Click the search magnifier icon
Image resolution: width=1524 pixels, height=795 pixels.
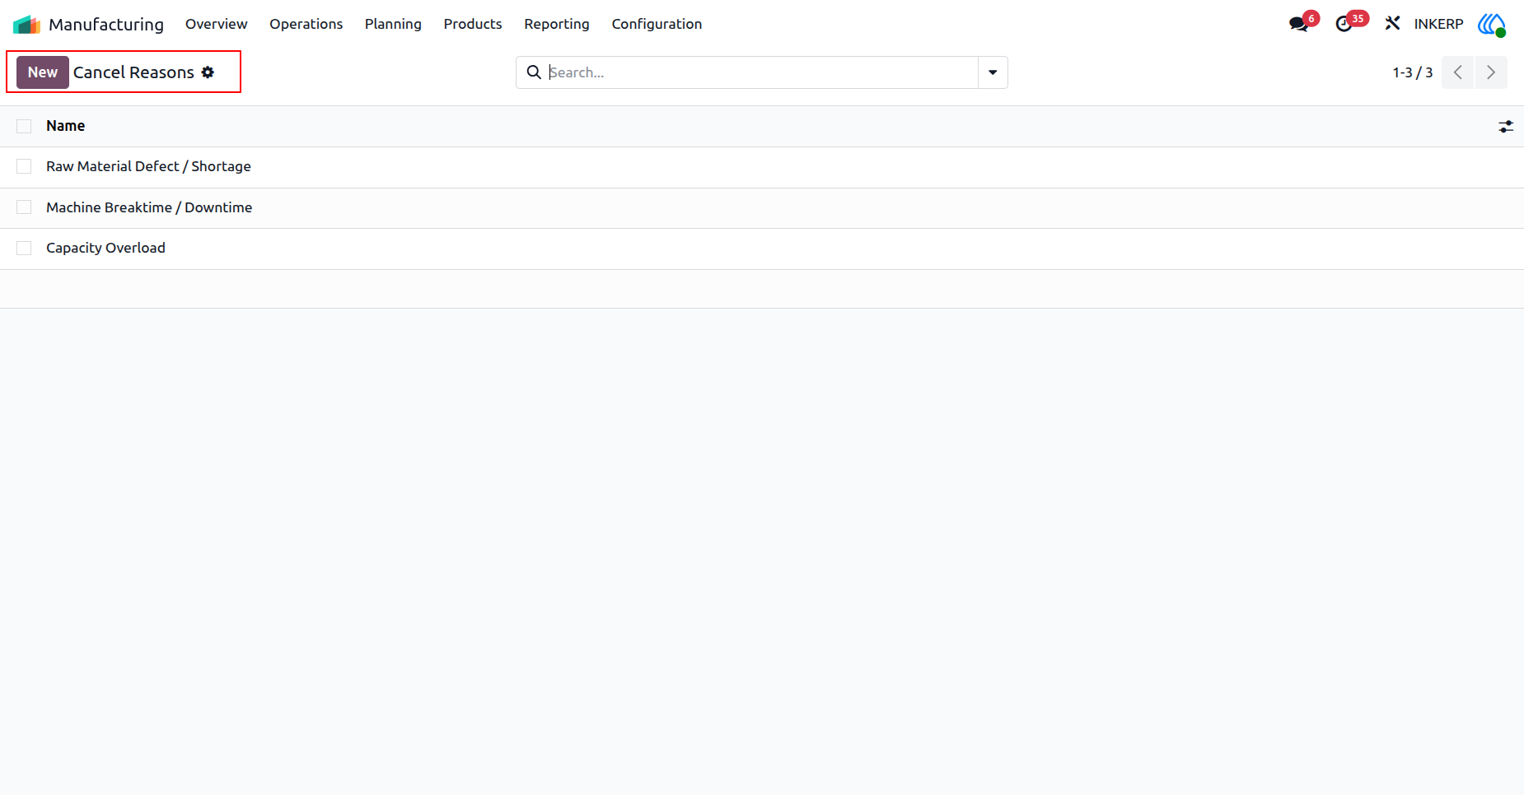534,72
